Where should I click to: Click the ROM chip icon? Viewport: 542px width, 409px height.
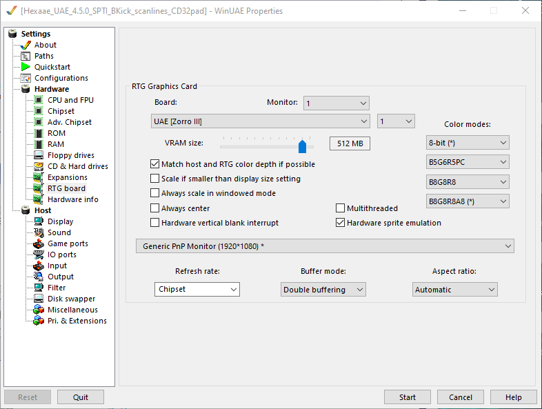(x=39, y=133)
